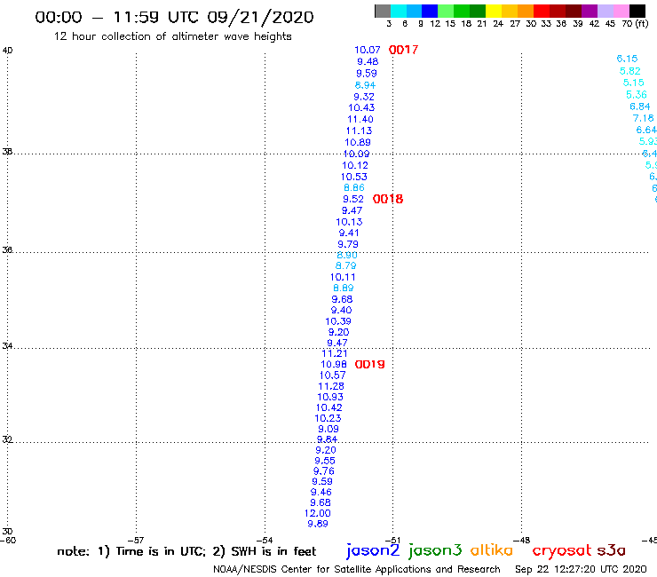Select the red 0018 time marker

(x=388, y=199)
